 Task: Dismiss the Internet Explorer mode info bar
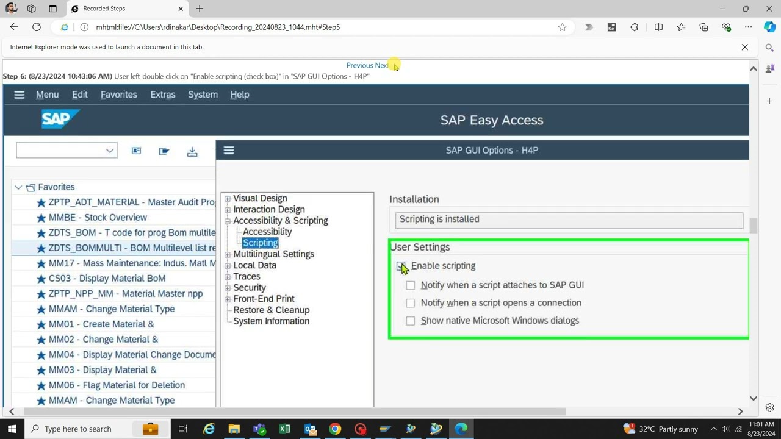(x=744, y=47)
